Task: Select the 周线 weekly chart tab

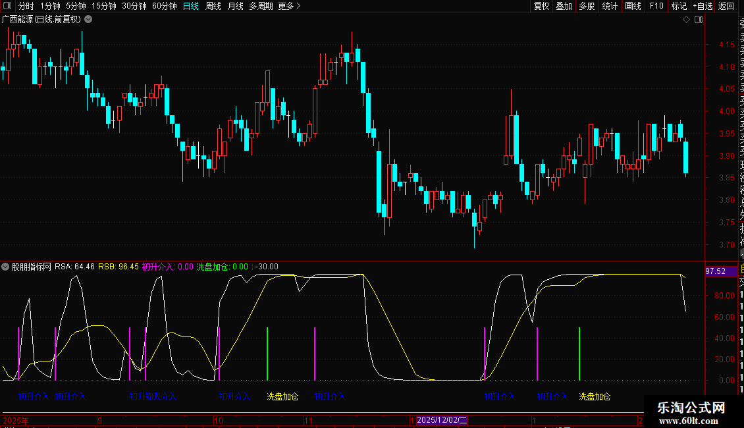Action: (x=213, y=7)
